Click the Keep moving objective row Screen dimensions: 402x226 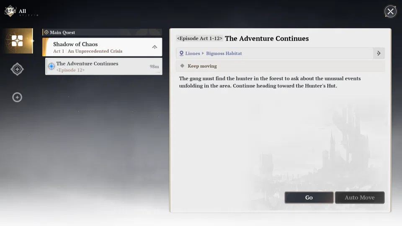point(280,66)
